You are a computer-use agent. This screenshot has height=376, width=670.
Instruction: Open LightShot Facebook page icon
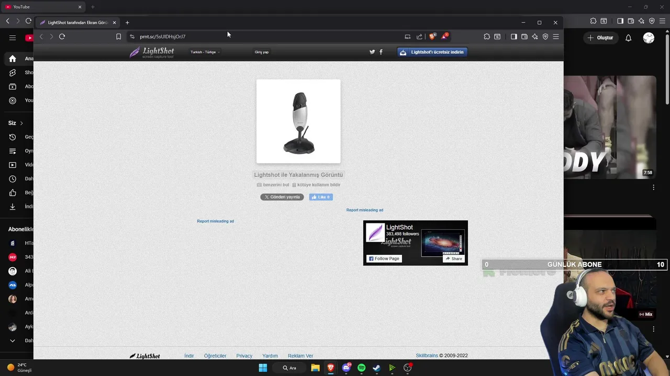point(381,52)
